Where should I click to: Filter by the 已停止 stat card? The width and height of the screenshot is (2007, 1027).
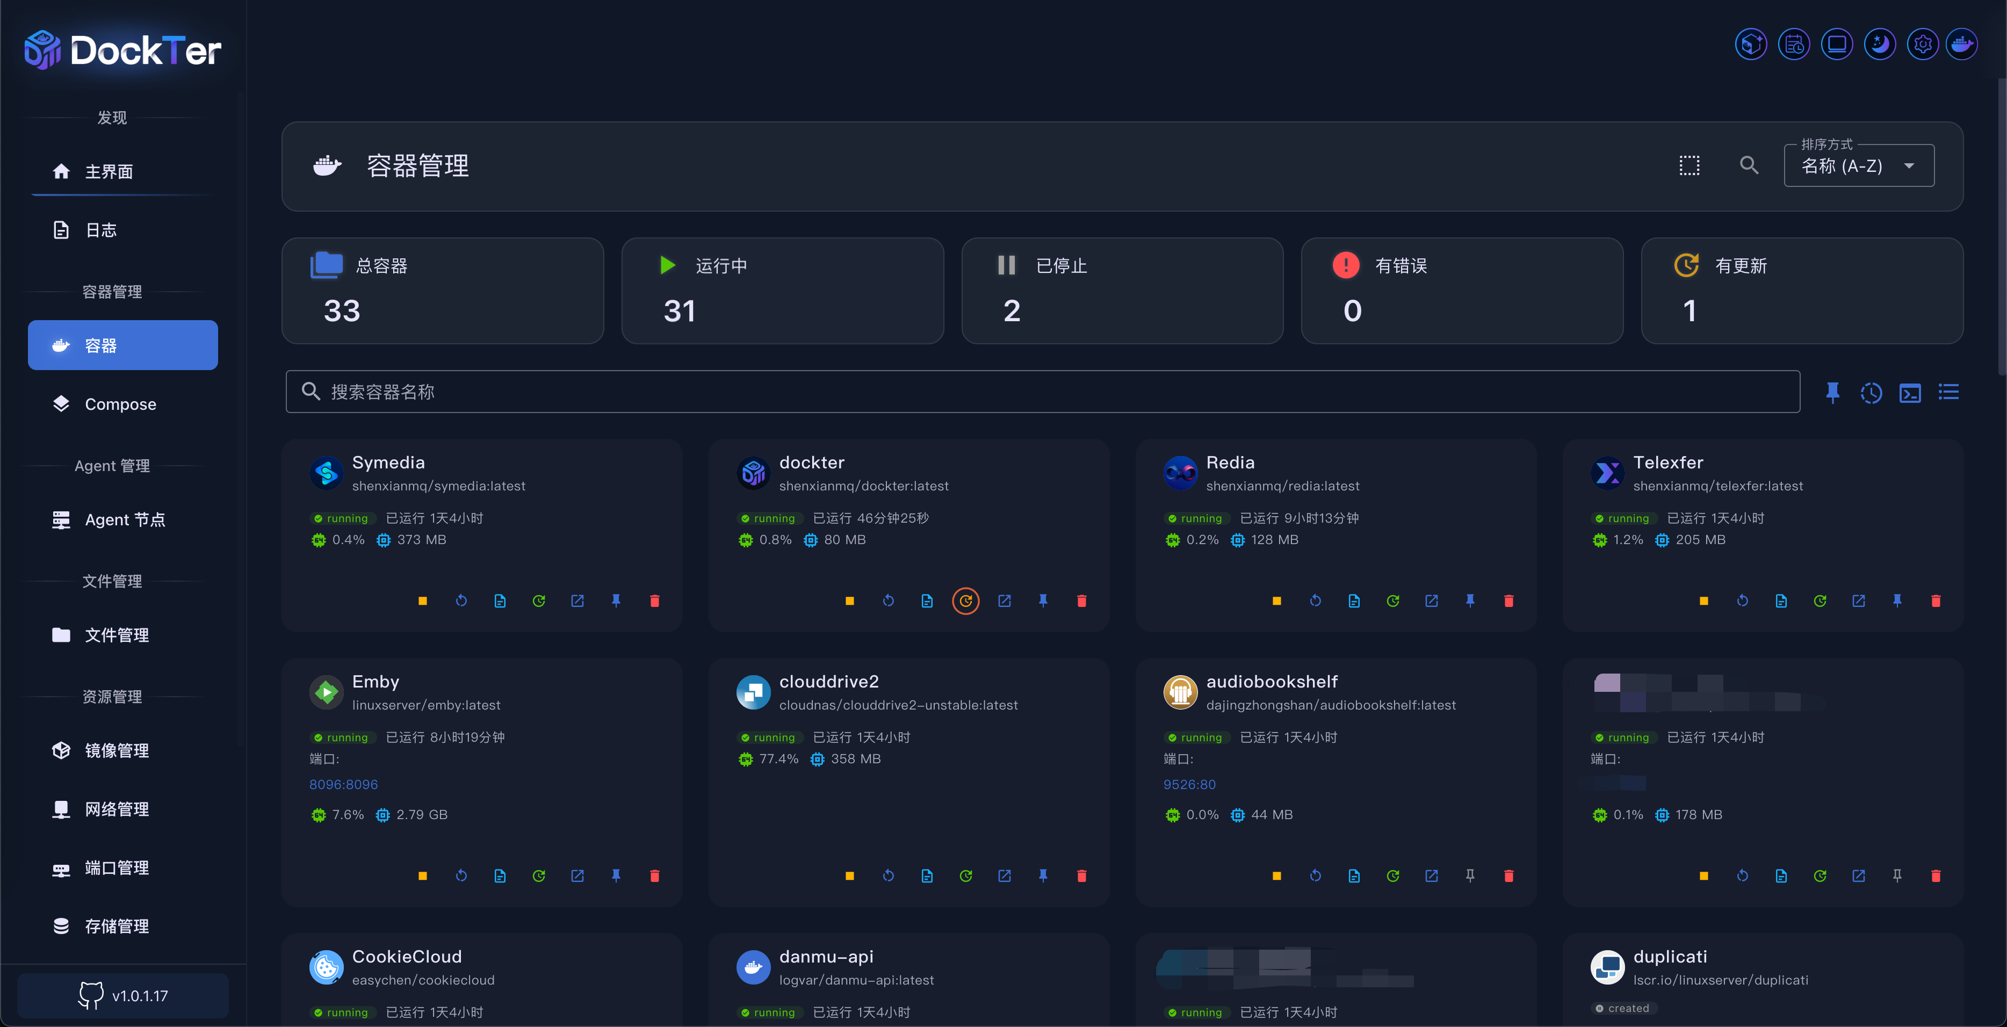click(1122, 290)
